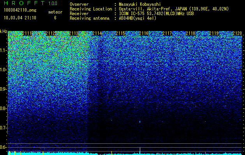Click the 2111 time marker

tap(27, 33)
